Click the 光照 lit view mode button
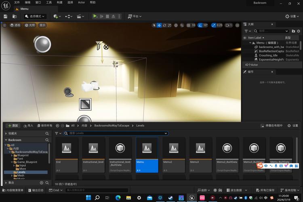 pyautogui.click(x=30, y=25)
